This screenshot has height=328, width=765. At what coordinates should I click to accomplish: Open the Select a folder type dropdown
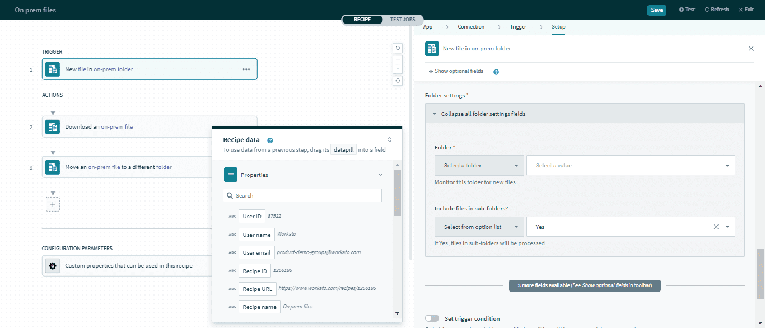(x=479, y=166)
